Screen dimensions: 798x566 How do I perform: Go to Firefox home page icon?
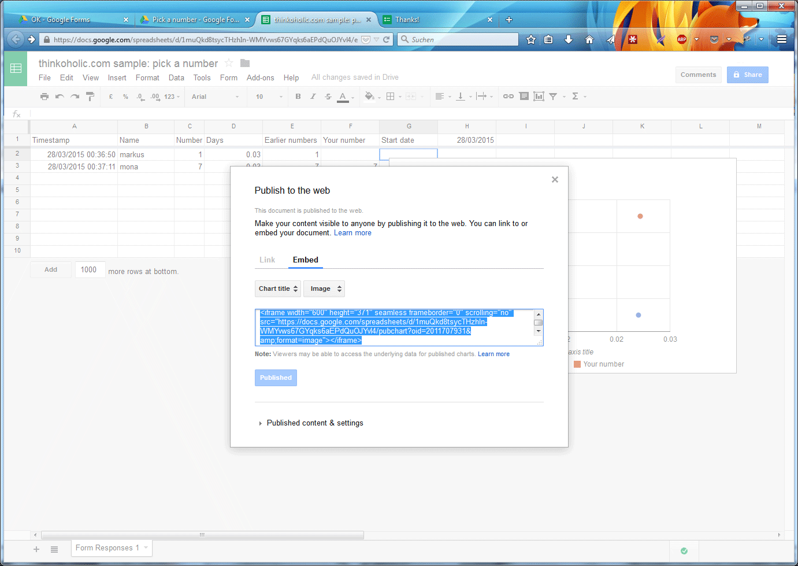(x=589, y=39)
